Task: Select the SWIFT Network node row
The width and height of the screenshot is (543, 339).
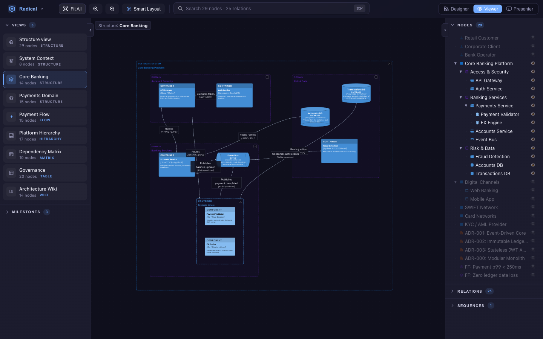Action: [494, 208]
